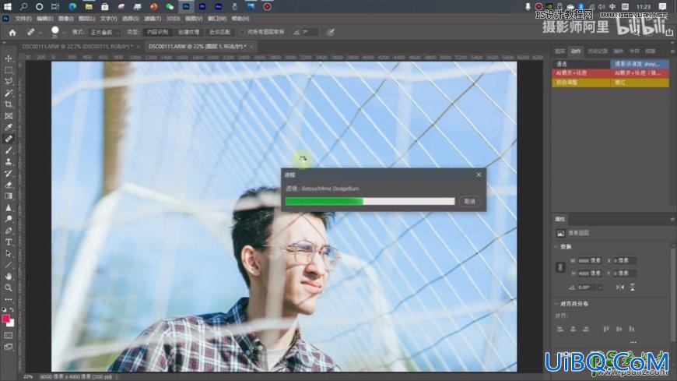677x381 pixels.
Task: Open the Filter menu
Action: (x=153, y=19)
